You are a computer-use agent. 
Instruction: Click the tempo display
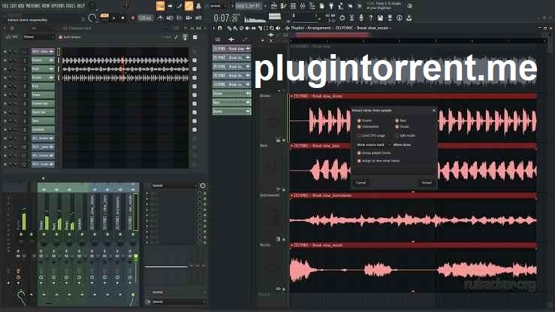click(x=145, y=18)
